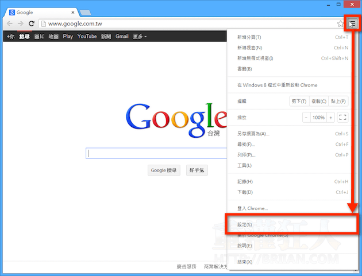Viewport: 362px width, 276px height.
Task: Click the 複製(C) copy button
Action: pos(319,101)
